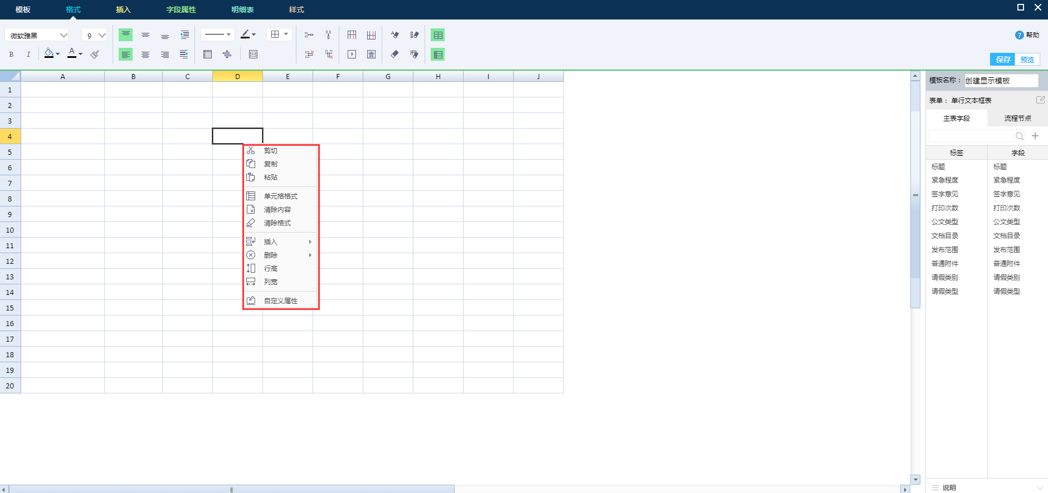
Task: Center text horizontally with align center icon
Action: coord(145,55)
